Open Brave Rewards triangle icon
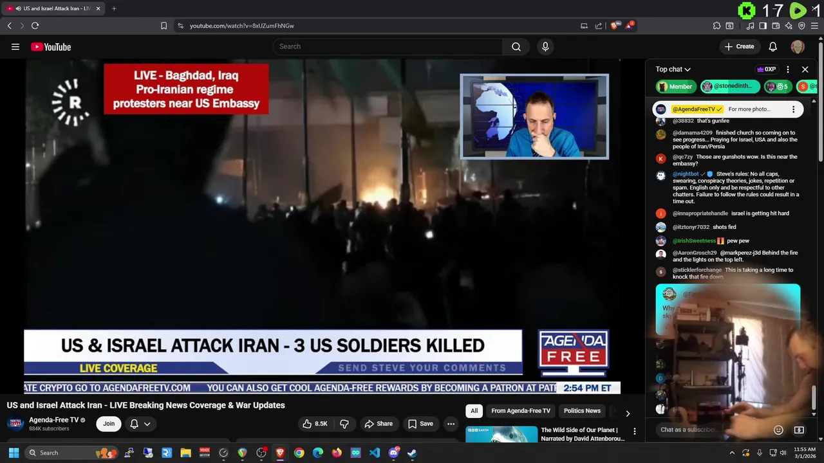 (x=630, y=26)
